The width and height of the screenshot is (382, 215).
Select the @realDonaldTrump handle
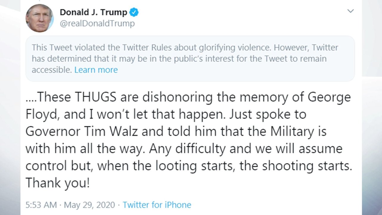pos(97,23)
